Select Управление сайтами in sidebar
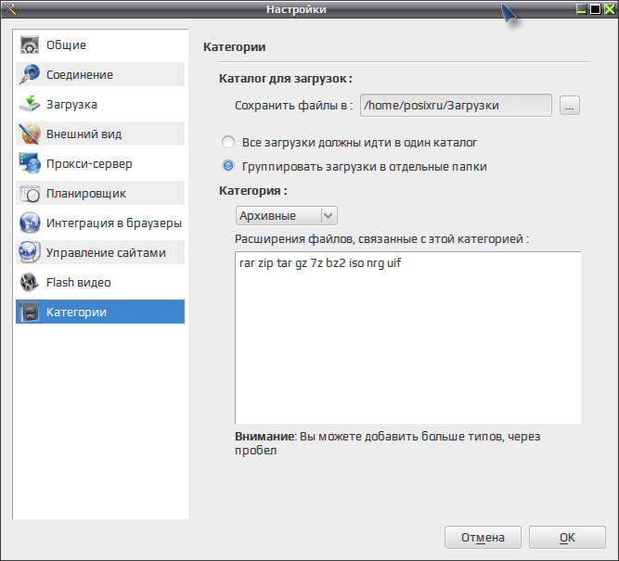Viewport: 619px width, 561px height. click(x=100, y=252)
